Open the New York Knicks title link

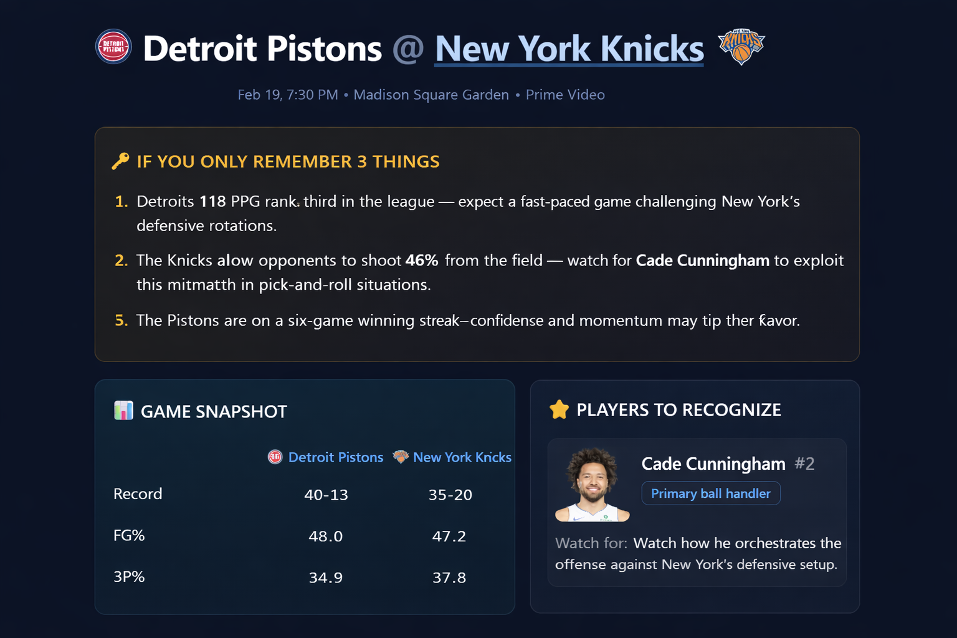569,49
